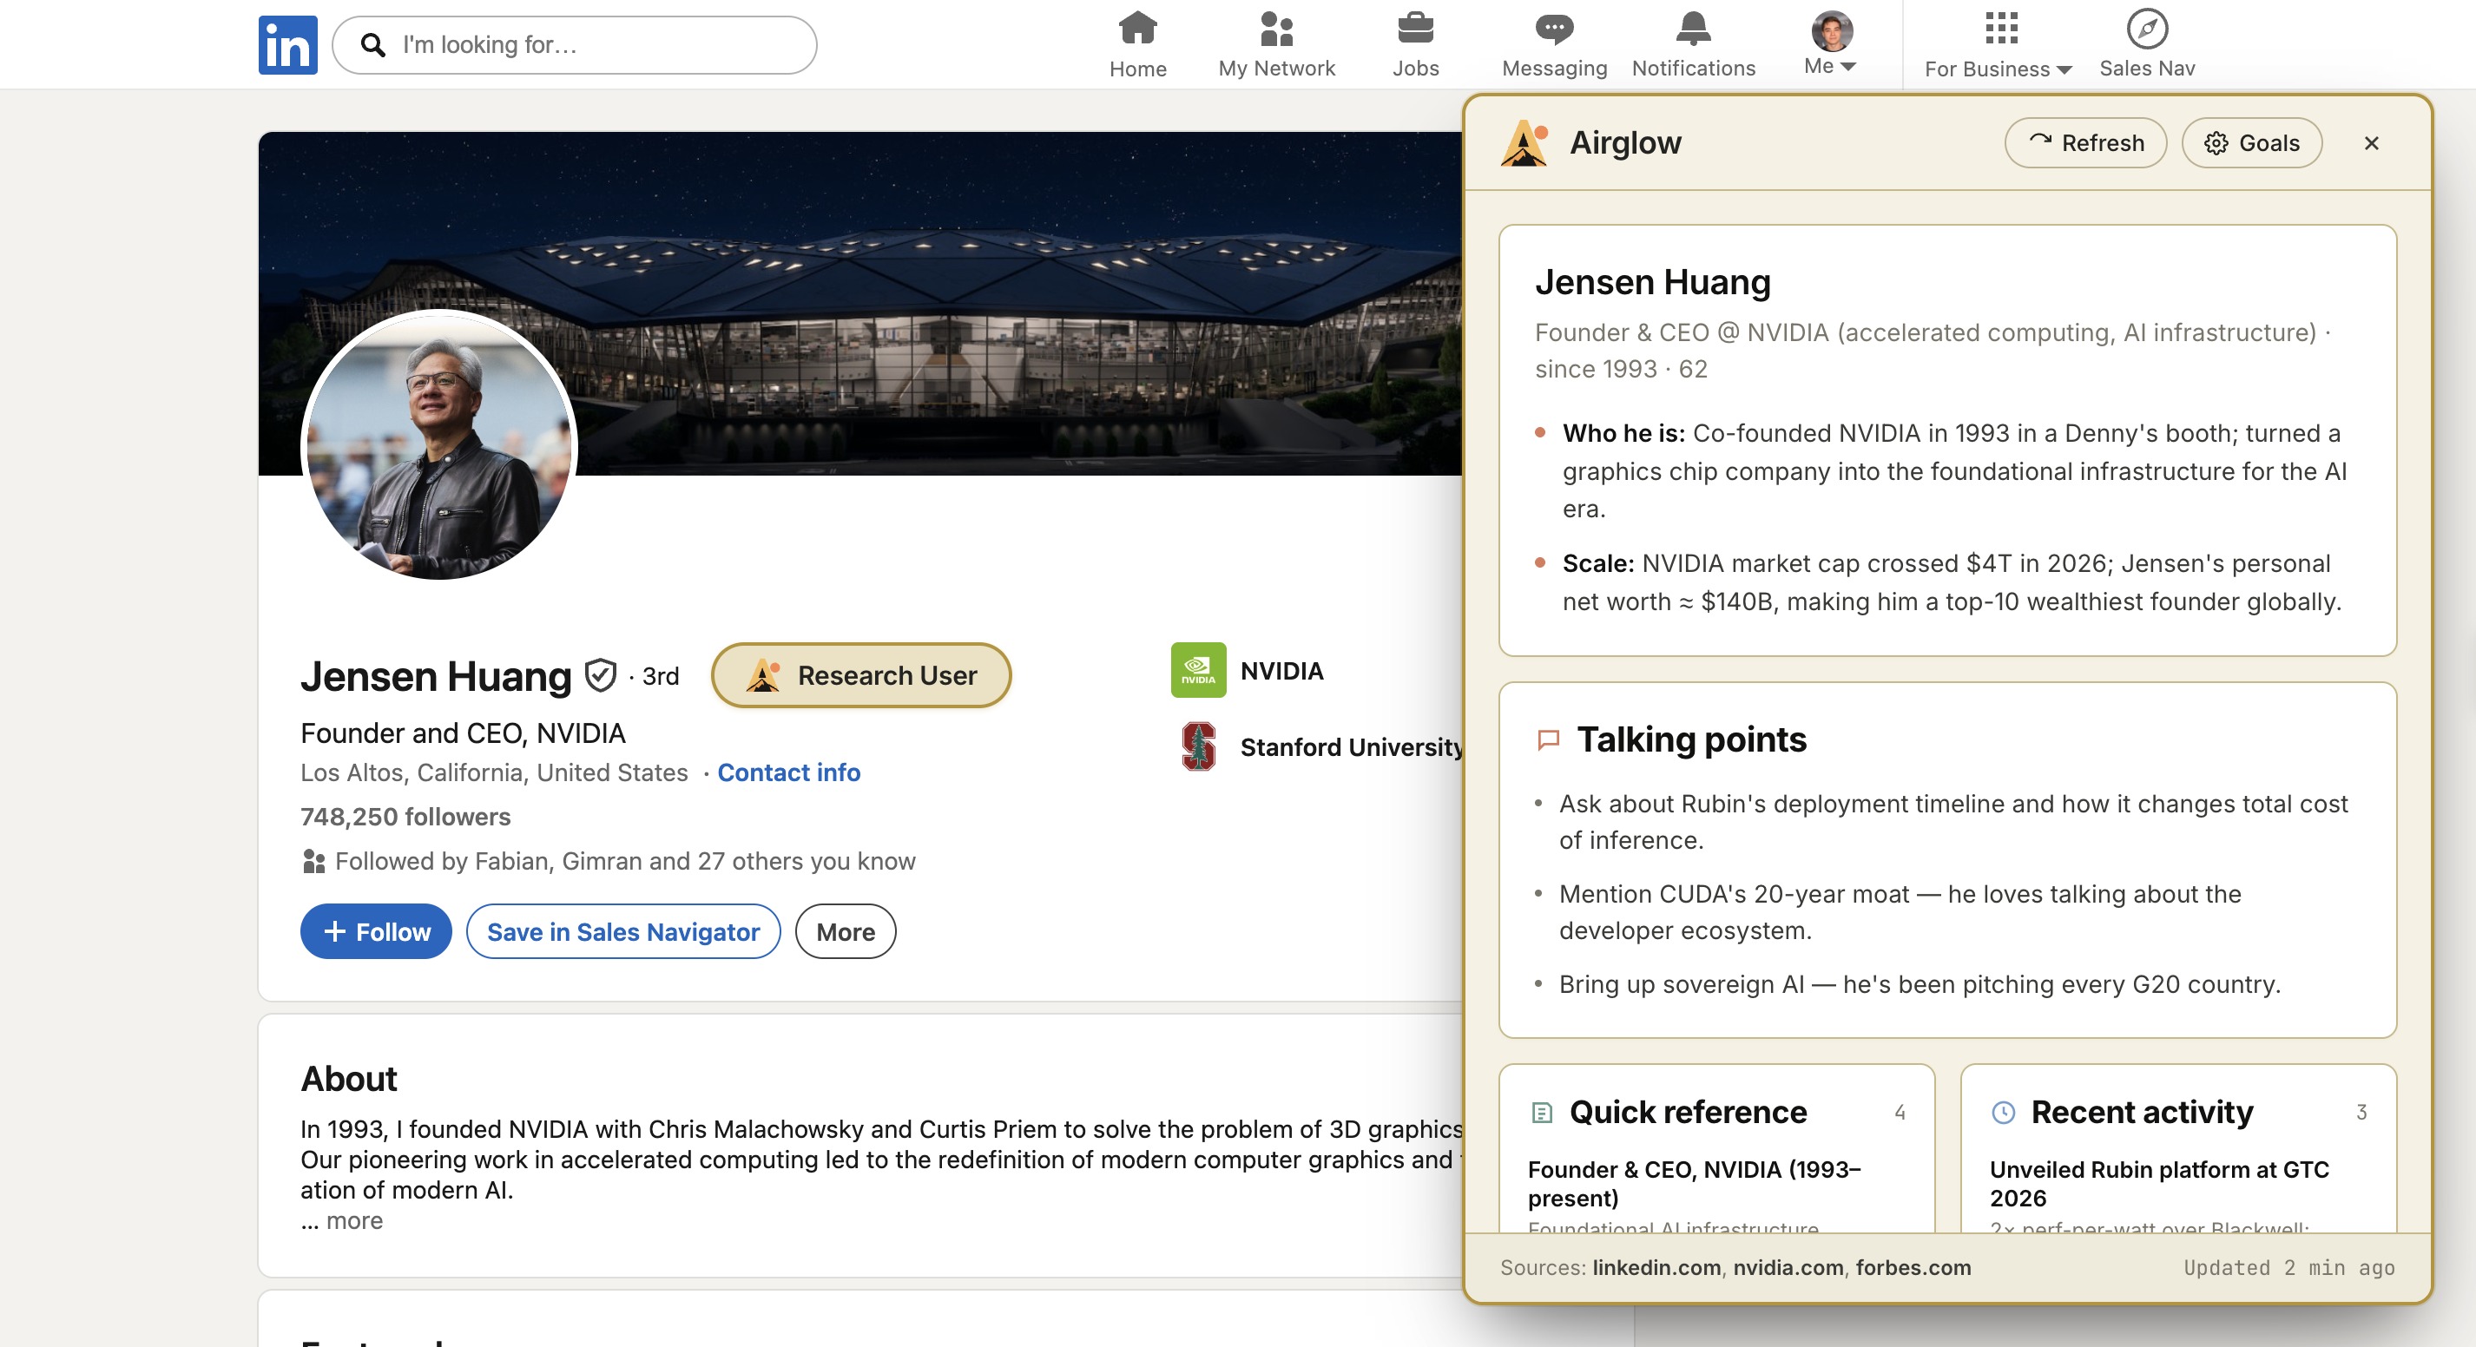Open the More actions menu
The height and width of the screenshot is (1347, 2476).
pyautogui.click(x=845, y=931)
